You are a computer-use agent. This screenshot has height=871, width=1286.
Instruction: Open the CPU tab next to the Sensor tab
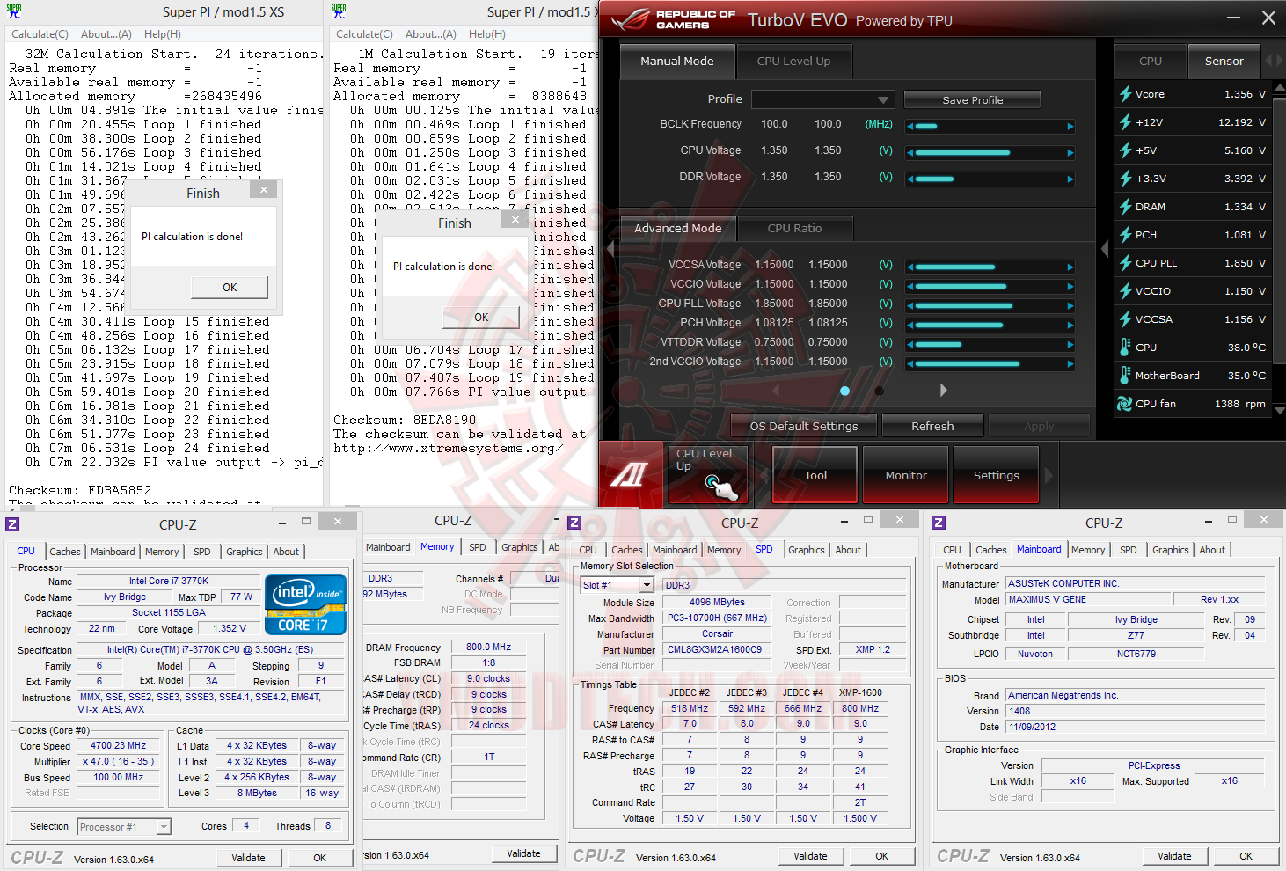click(x=1151, y=62)
